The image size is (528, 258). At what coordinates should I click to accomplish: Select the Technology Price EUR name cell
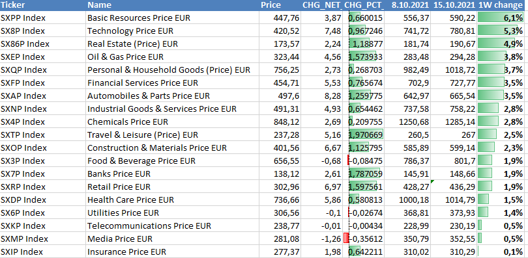172,31
